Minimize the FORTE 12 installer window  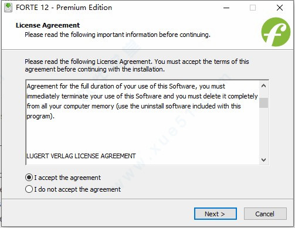(226, 8)
